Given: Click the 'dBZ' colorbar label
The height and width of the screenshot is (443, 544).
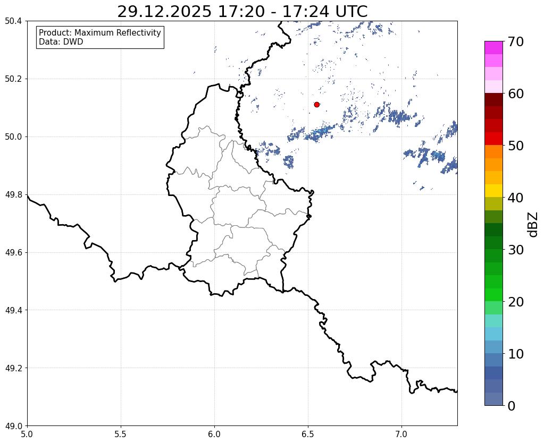Looking at the screenshot, I should (533, 224).
